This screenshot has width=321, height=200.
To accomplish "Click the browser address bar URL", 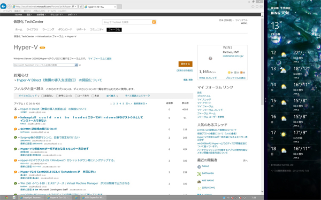I will pos(43,7).
